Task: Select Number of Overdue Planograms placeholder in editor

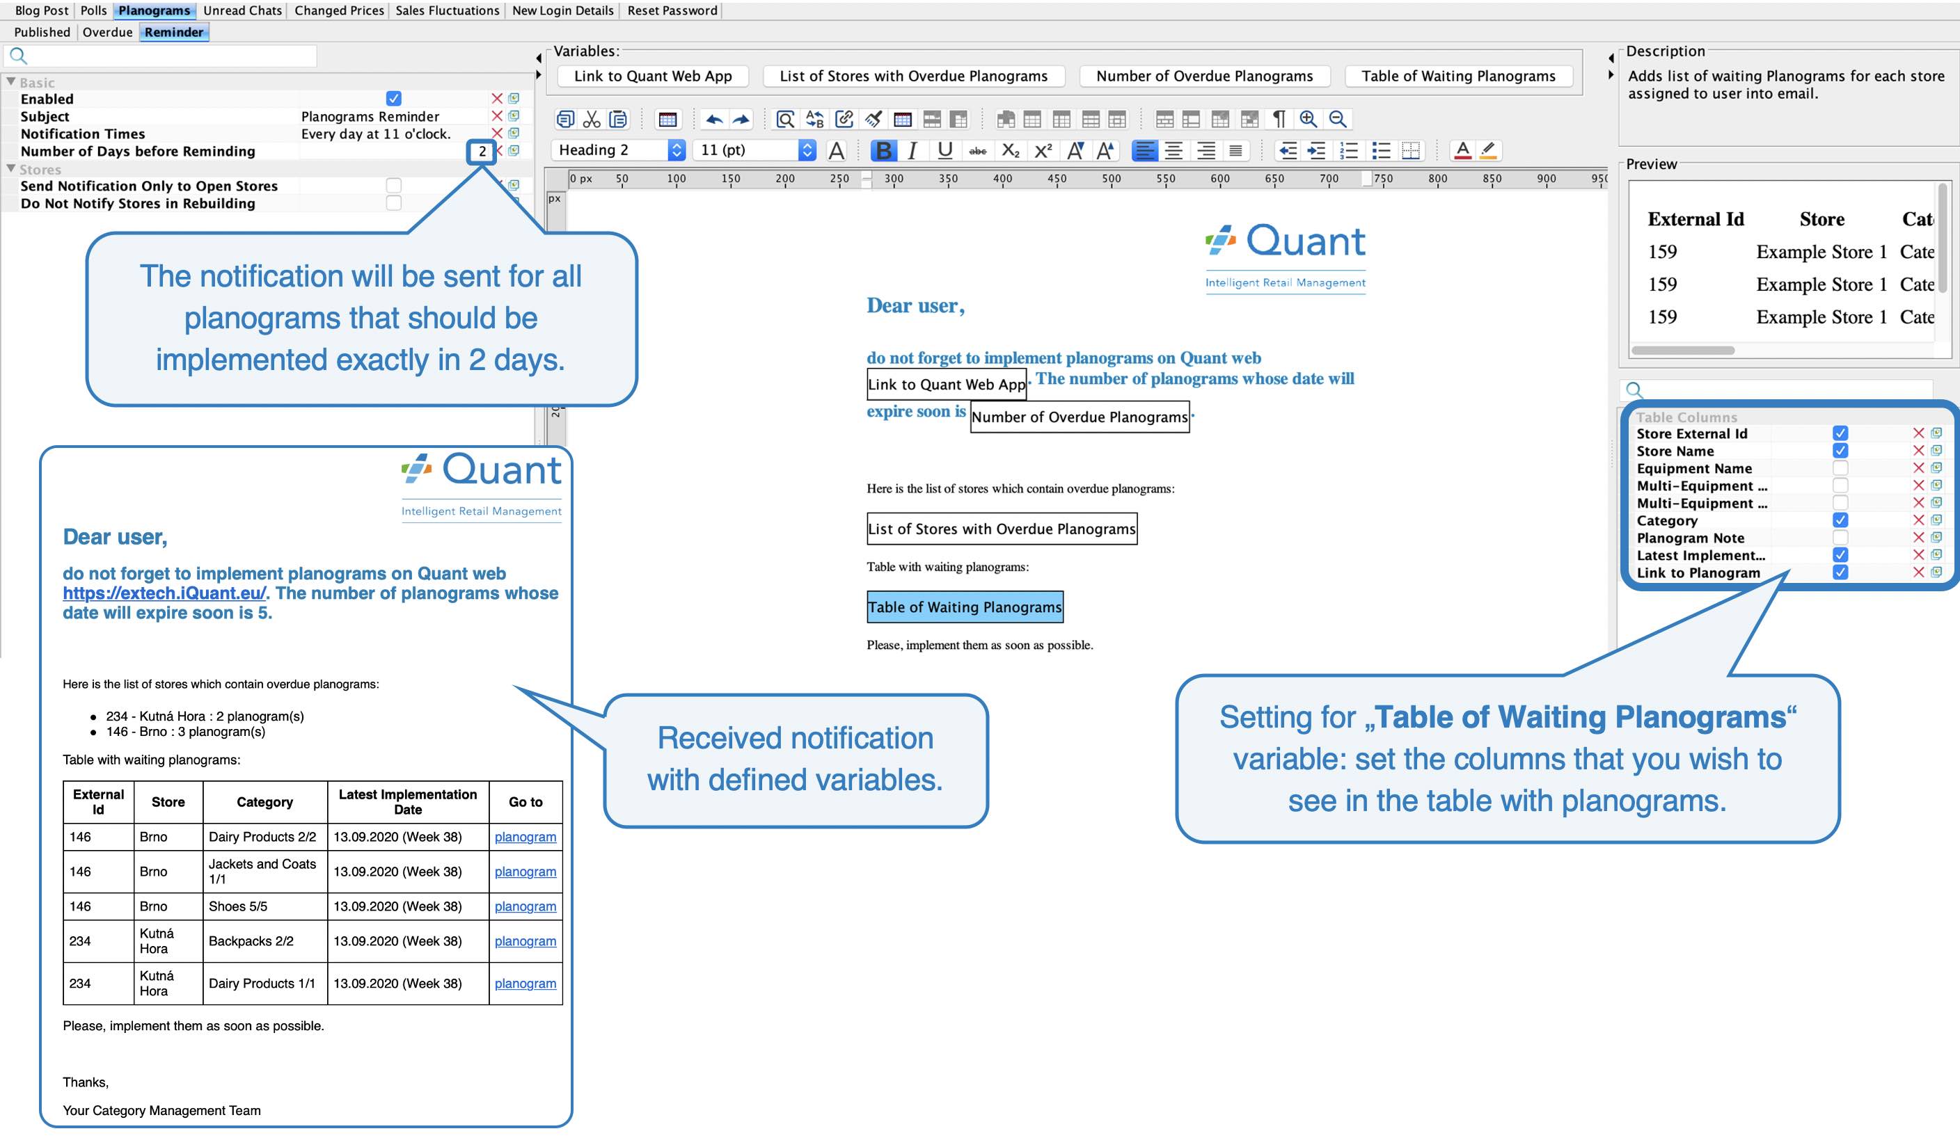Action: tap(1080, 417)
